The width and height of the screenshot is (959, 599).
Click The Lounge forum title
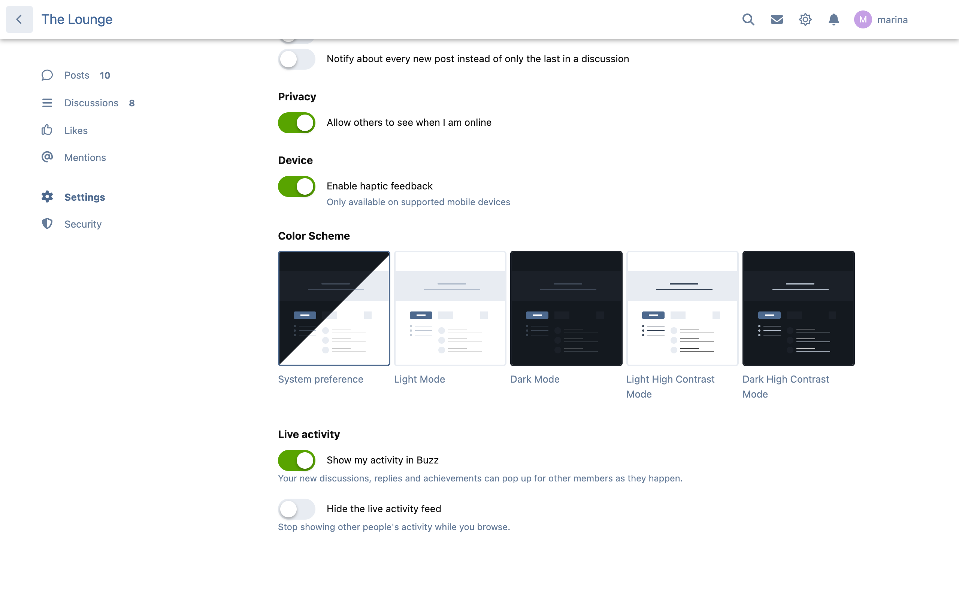(x=77, y=19)
